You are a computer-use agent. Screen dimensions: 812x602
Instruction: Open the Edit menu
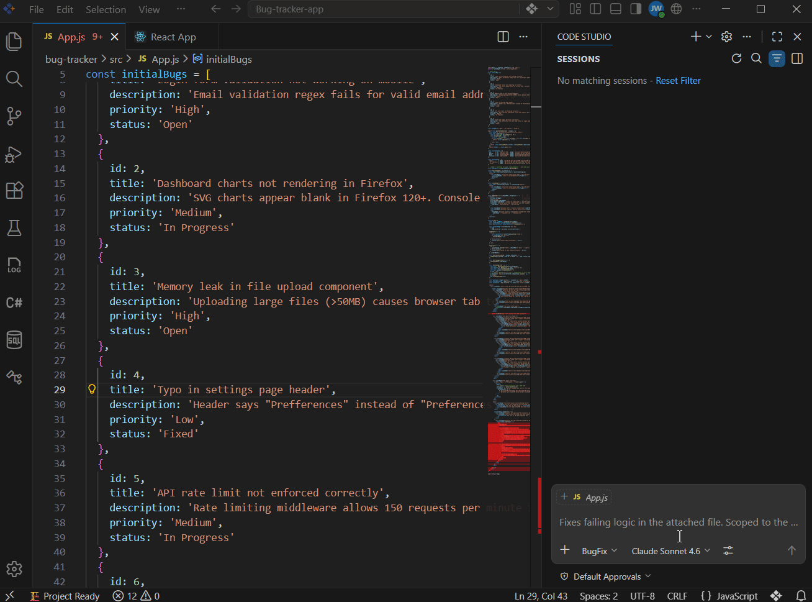point(65,9)
